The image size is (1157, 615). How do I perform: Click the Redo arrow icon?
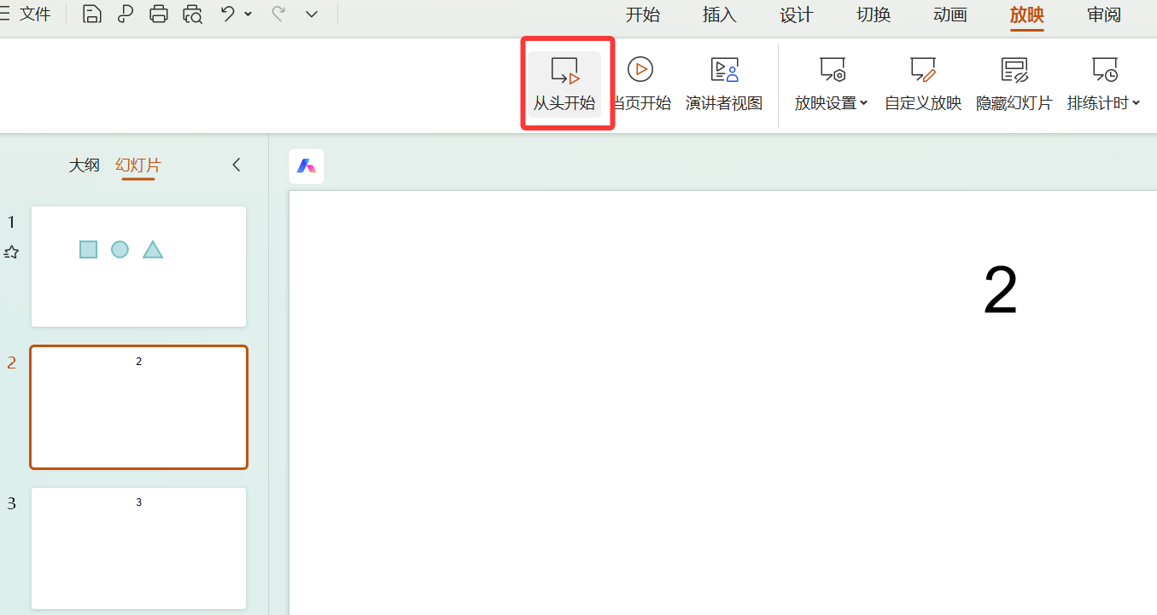[x=278, y=14]
